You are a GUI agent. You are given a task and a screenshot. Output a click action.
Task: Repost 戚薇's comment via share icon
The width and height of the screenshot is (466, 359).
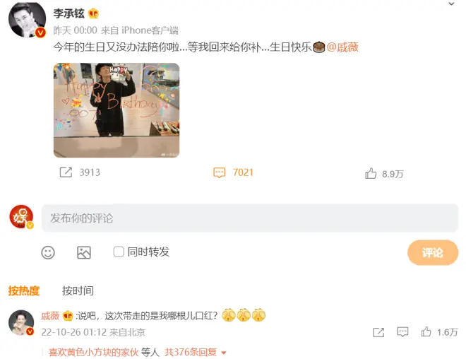(x=378, y=332)
